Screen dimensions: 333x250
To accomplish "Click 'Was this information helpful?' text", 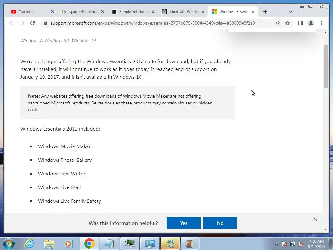I will click(123, 223).
